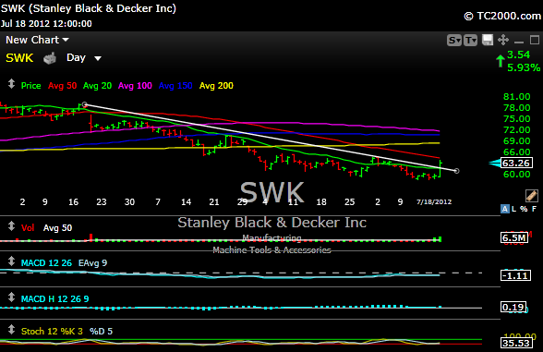Click the Price pane resize arrows

coord(11,84)
